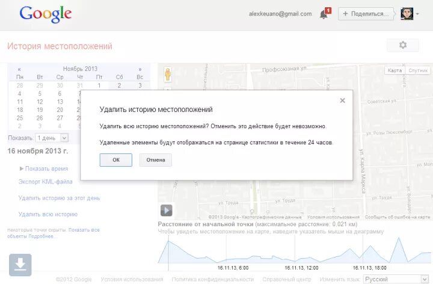Viewport: 433px width, 284px height.
Task: Play the location history animation
Action: 166,211
